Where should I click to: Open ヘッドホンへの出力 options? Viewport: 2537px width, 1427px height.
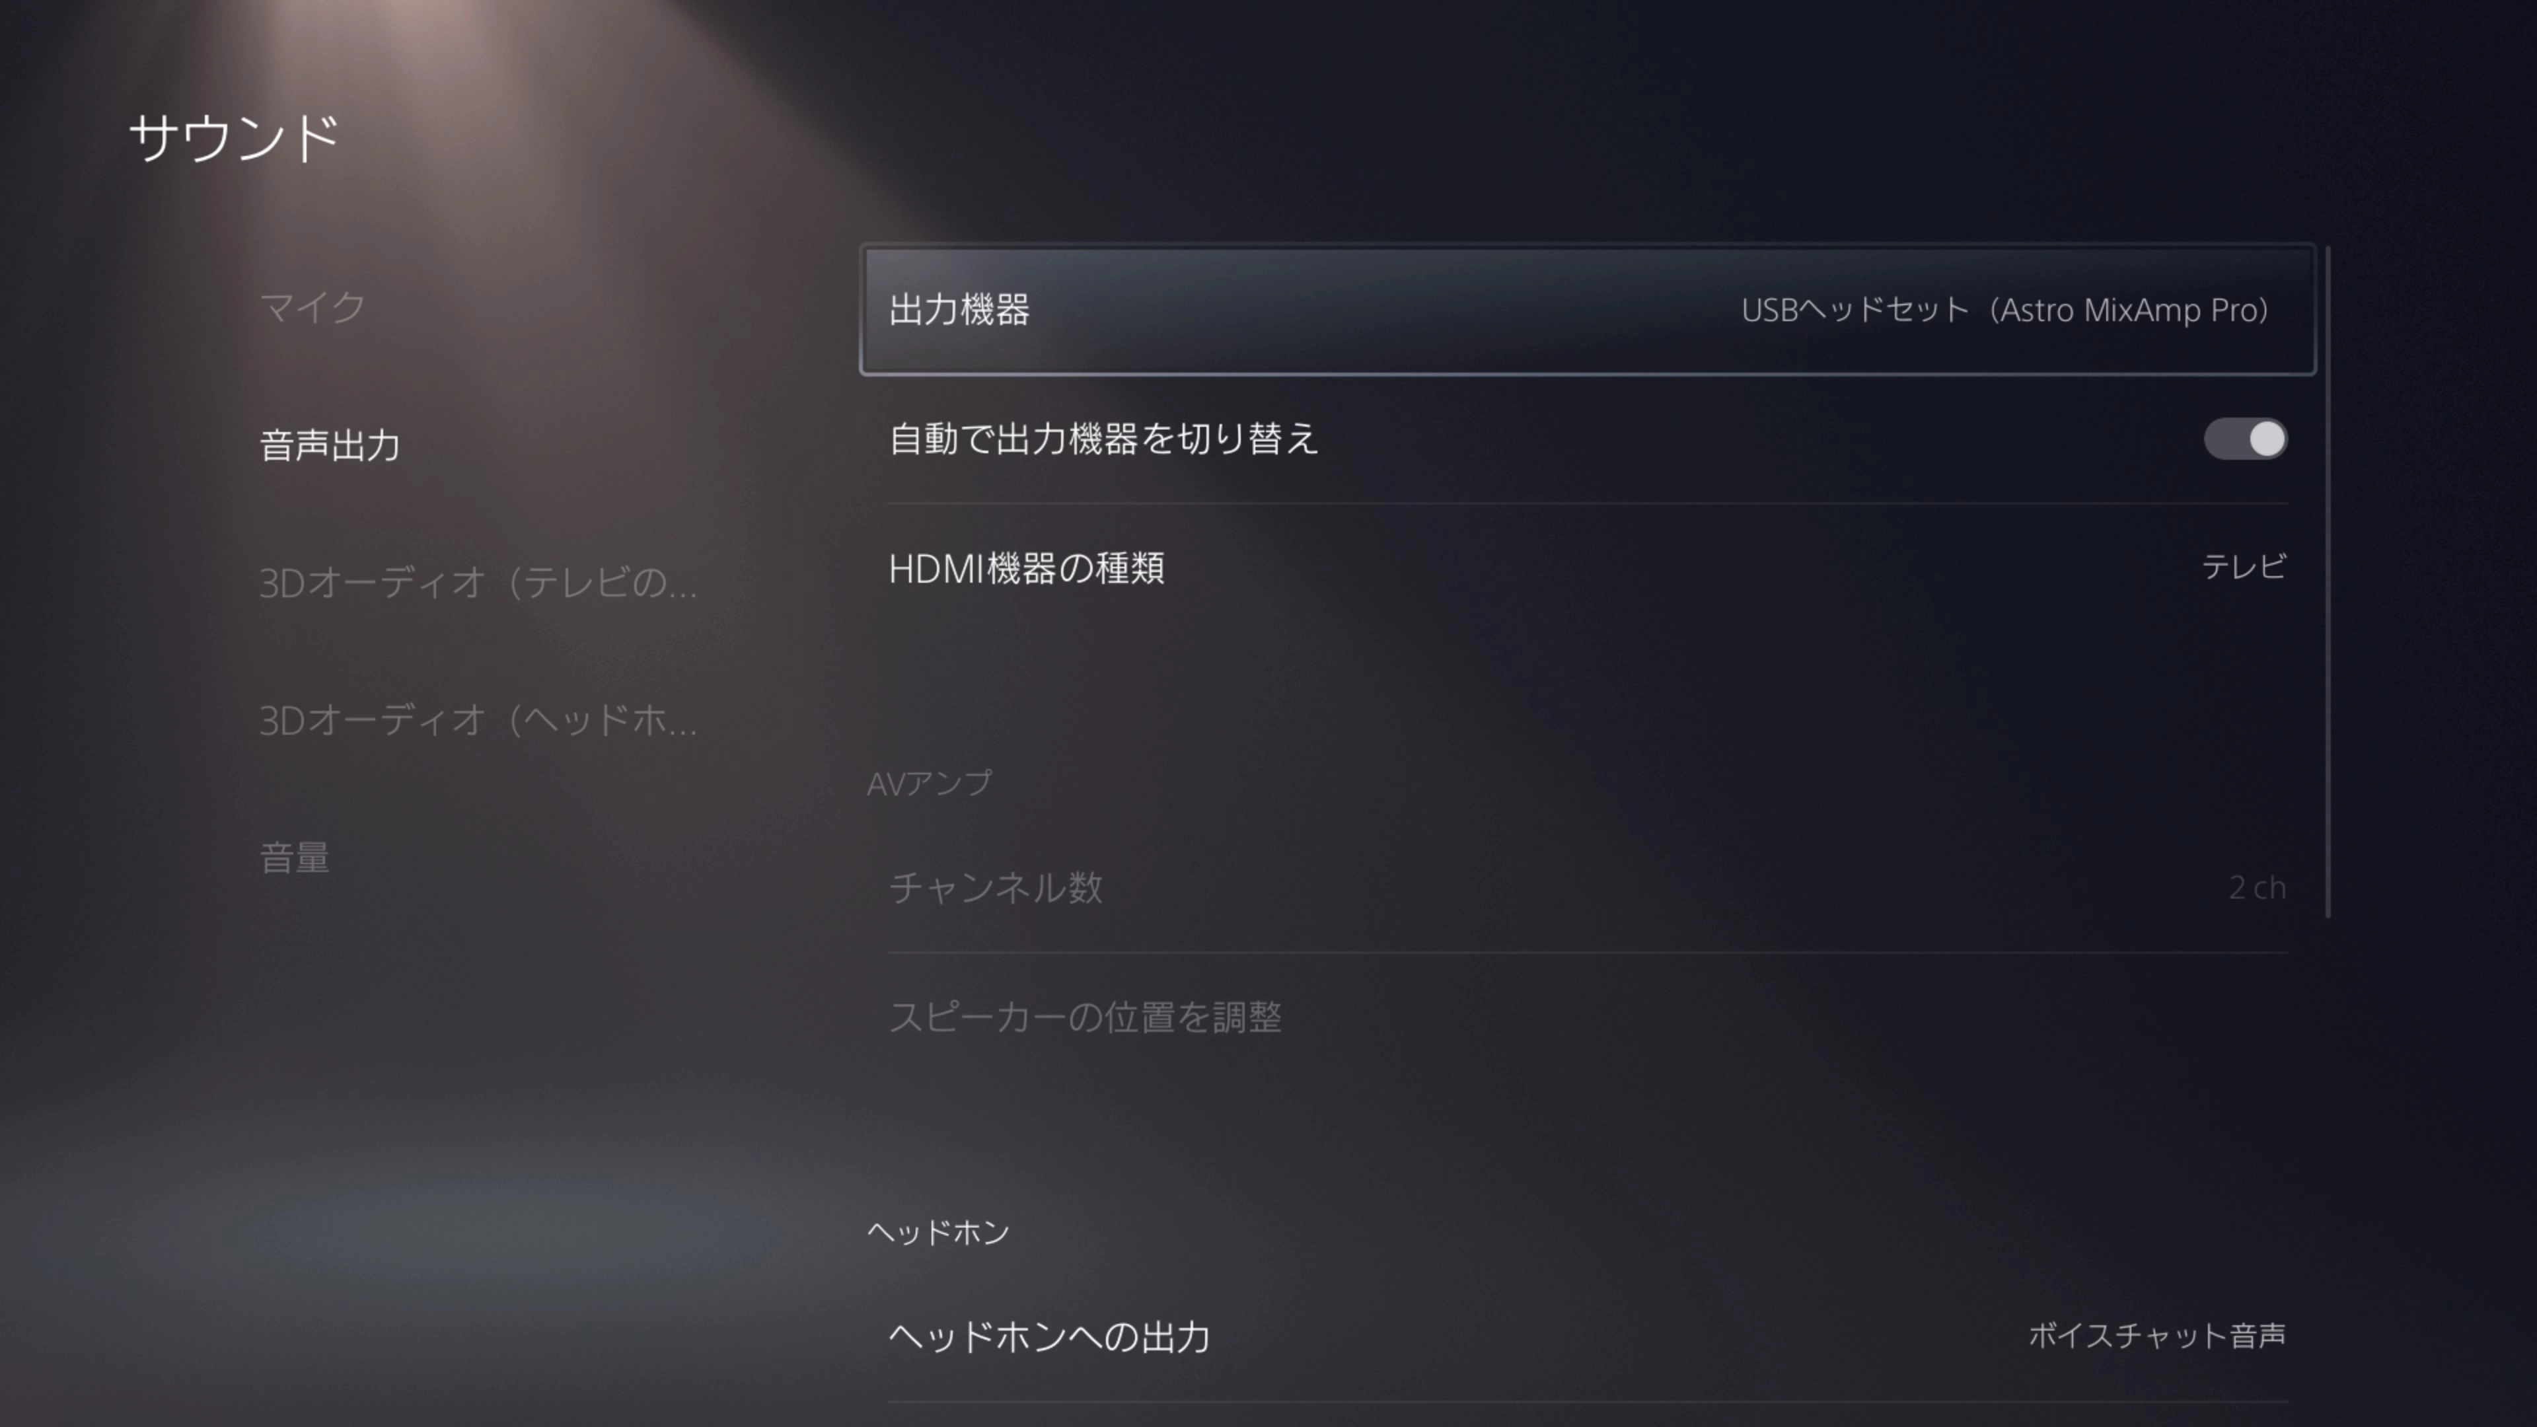[x=1588, y=1336]
